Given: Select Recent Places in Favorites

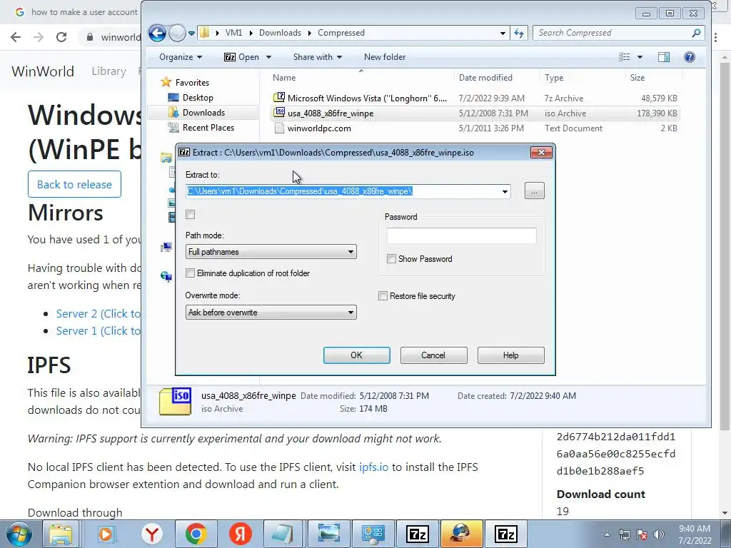Looking at the screenshot, I should pyautogui.click(x=208, y=127).
